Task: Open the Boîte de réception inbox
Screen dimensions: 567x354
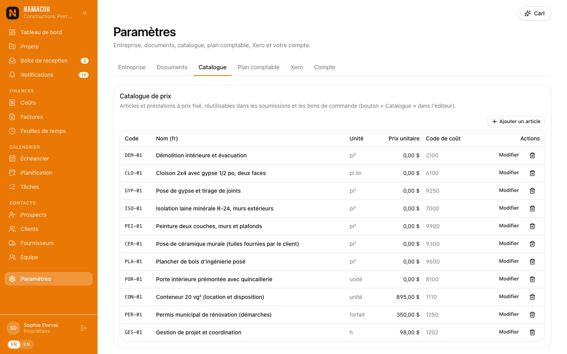Action: tap(48, 61)
